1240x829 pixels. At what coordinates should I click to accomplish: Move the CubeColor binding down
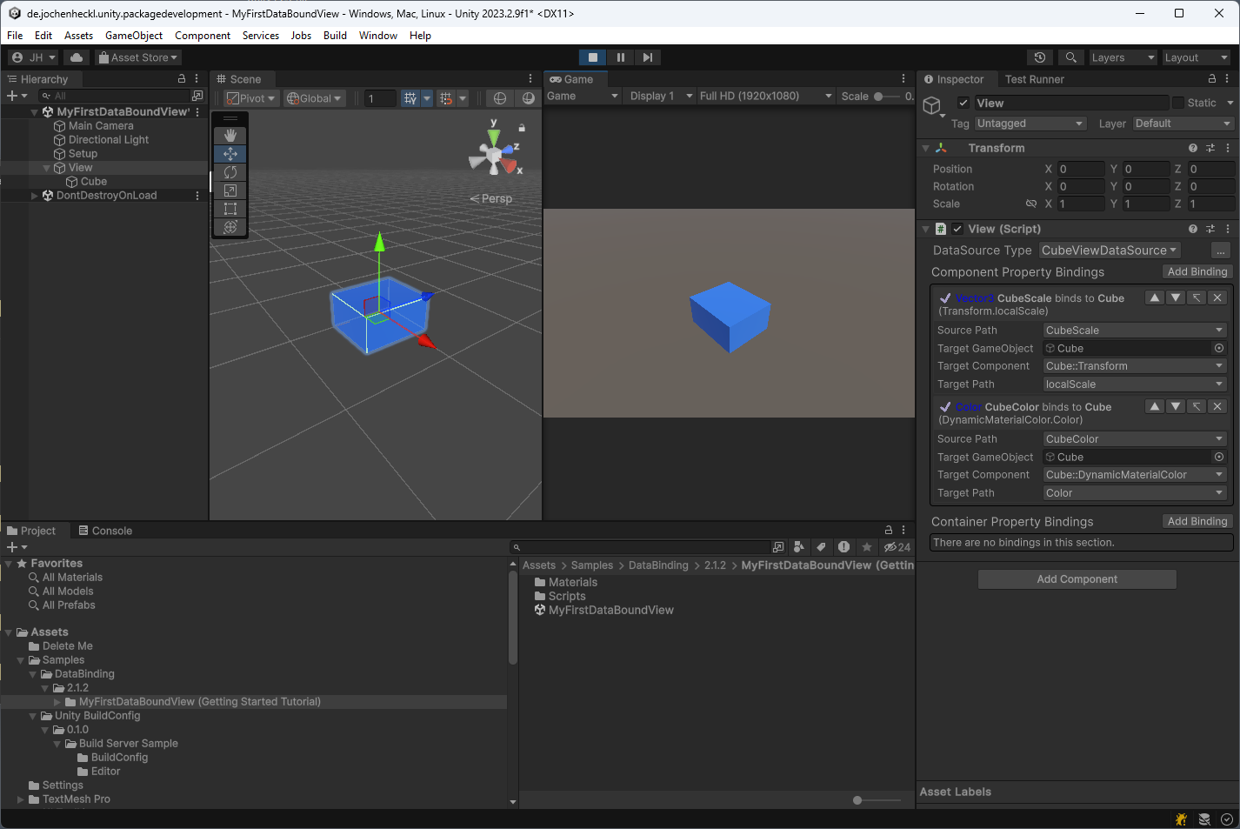pos(1176,406)
